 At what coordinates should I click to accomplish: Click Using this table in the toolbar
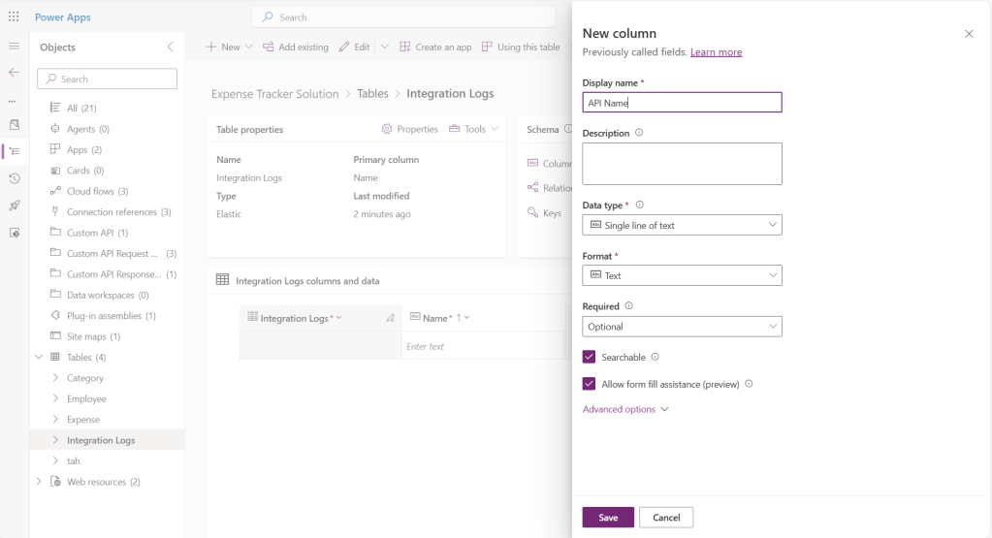tap(521, 47)
